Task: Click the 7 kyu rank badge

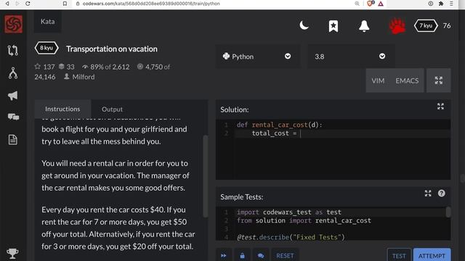Action: pos(426,26)
